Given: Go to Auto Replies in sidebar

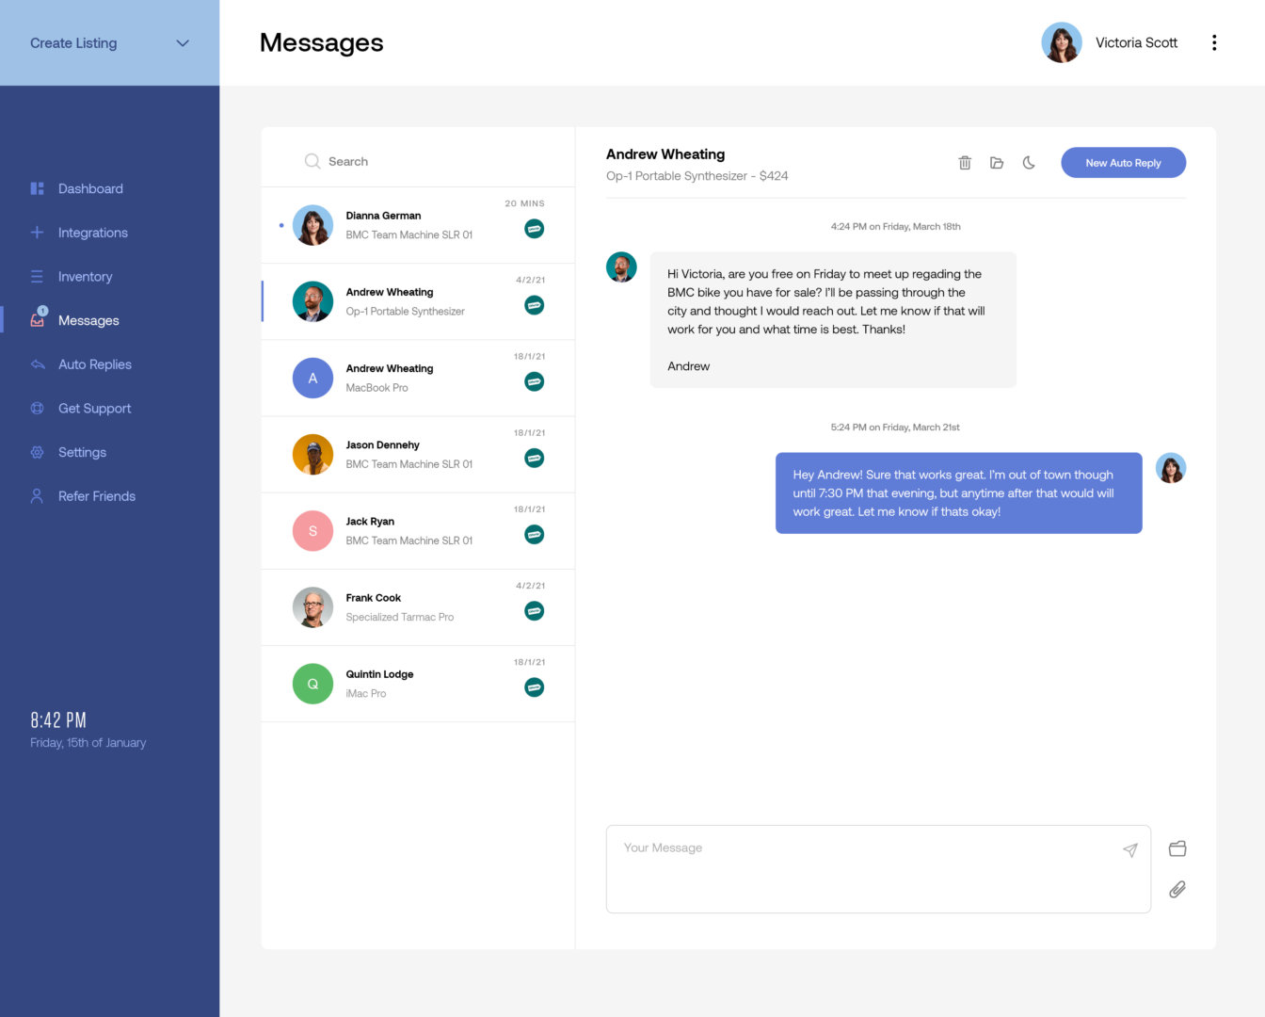Looking at the screenshot, I should (x=94, y=364).
